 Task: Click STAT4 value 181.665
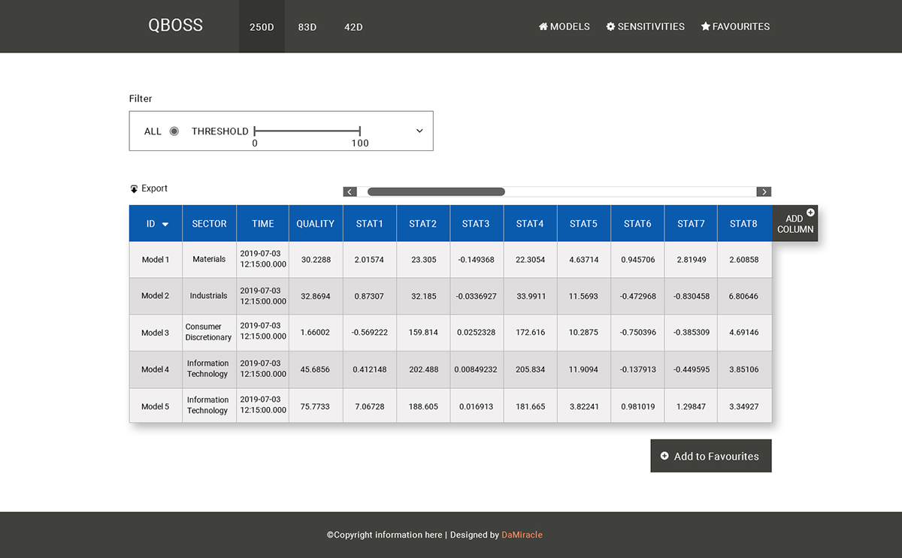[530, 406]
